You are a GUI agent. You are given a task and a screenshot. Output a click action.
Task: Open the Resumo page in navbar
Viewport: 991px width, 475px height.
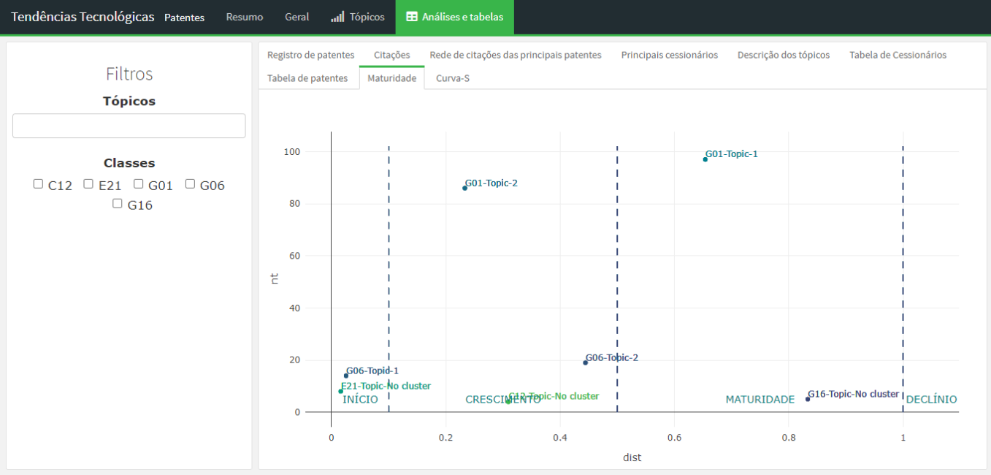click(x=244, y=17)
